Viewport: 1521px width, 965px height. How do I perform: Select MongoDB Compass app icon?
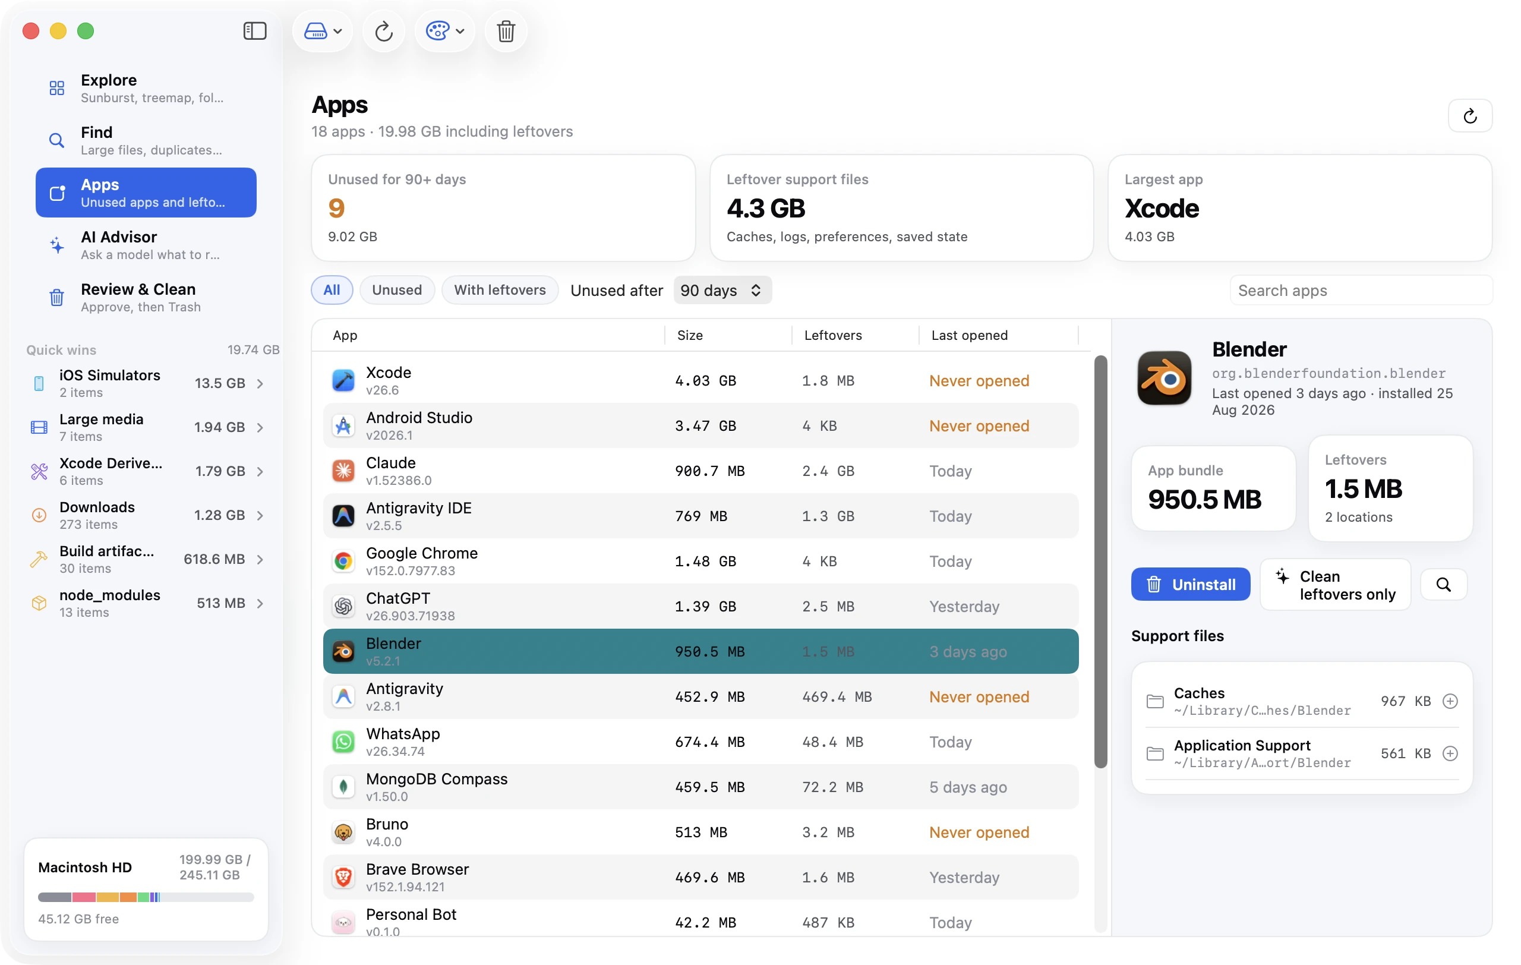[343, 787]
